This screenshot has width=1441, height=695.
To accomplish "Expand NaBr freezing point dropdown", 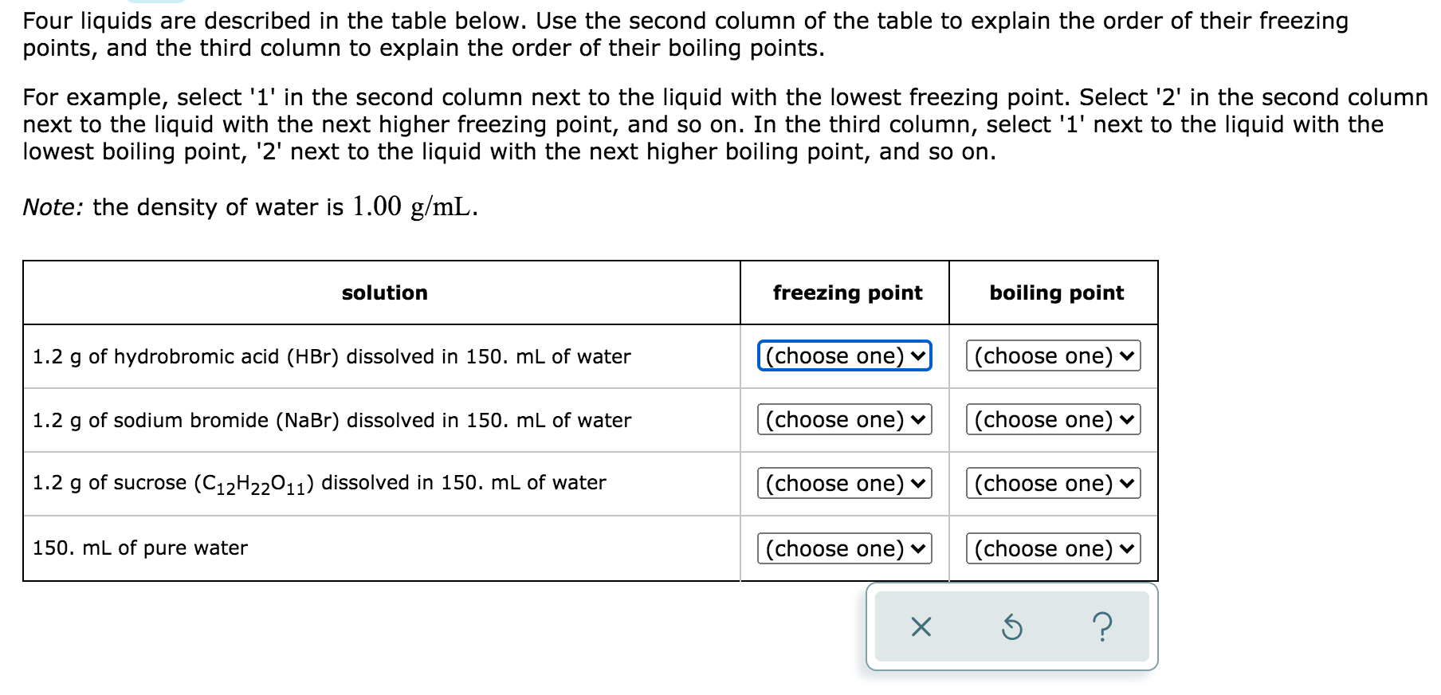I will [845, 419].
